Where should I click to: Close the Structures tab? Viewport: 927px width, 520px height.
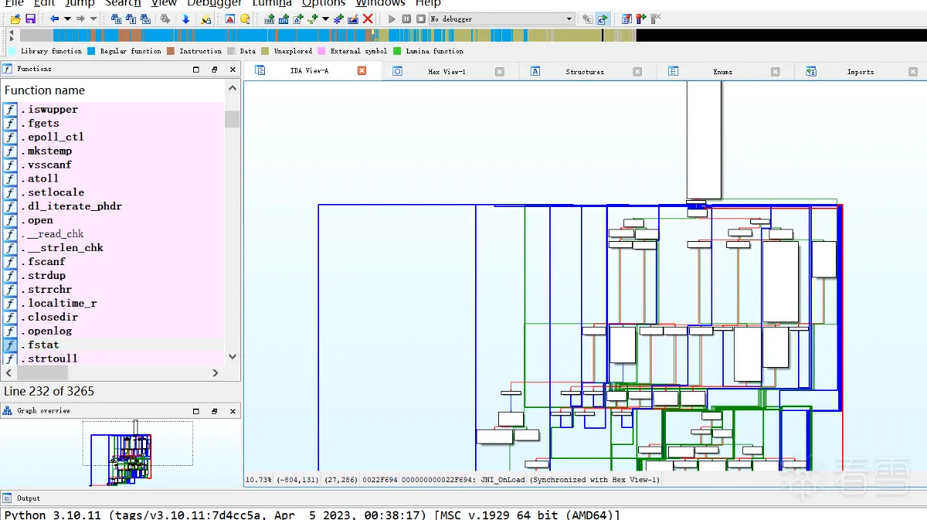[x=637, y=71]
